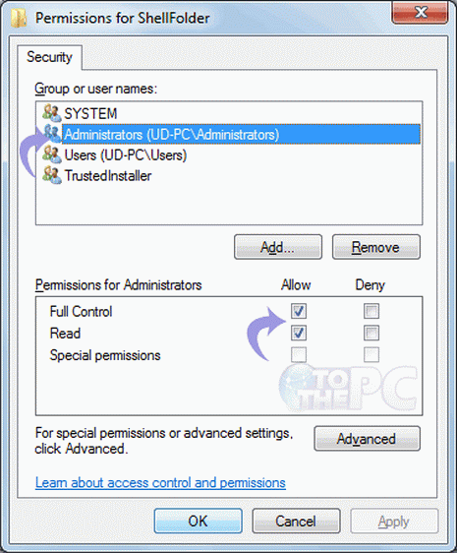
Task: Click the Cancel button
Action: [x=296, y=521]
